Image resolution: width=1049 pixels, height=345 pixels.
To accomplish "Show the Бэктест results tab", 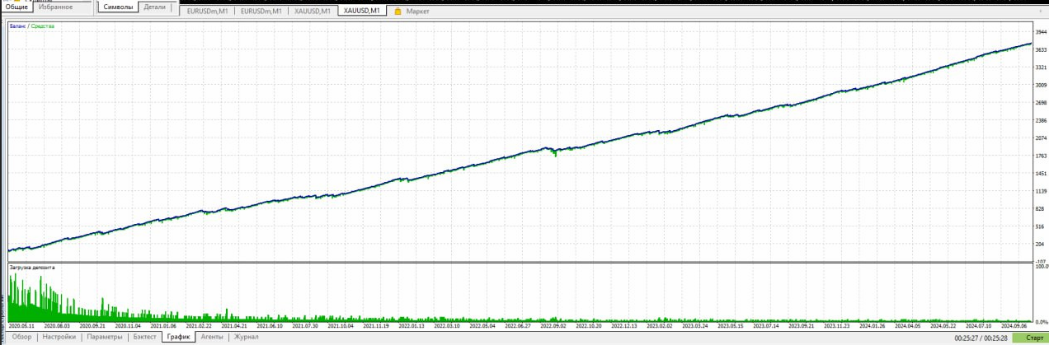I will tap(144, 337).
